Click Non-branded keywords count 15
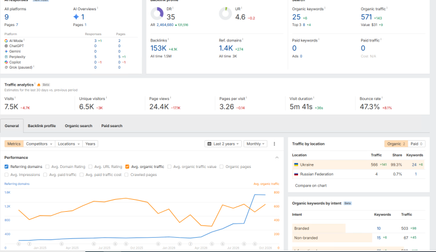 click(379, 238)
